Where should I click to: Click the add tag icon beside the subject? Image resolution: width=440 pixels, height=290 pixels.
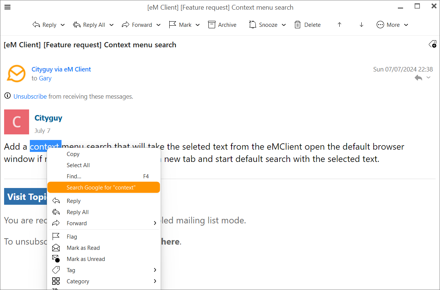coord(433,44)
